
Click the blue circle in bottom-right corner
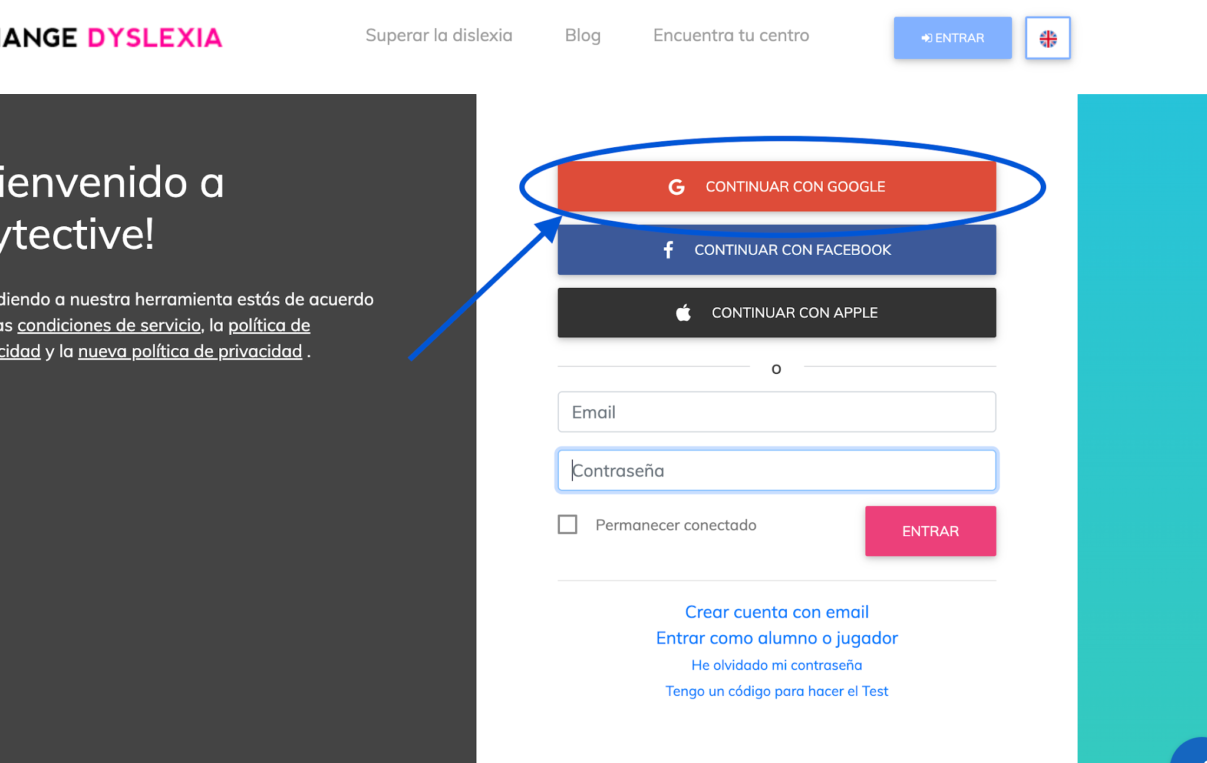(1192, 752)
